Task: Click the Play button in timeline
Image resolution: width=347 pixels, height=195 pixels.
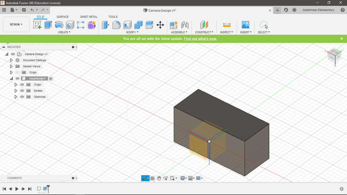Action: [x=17, y=189]
